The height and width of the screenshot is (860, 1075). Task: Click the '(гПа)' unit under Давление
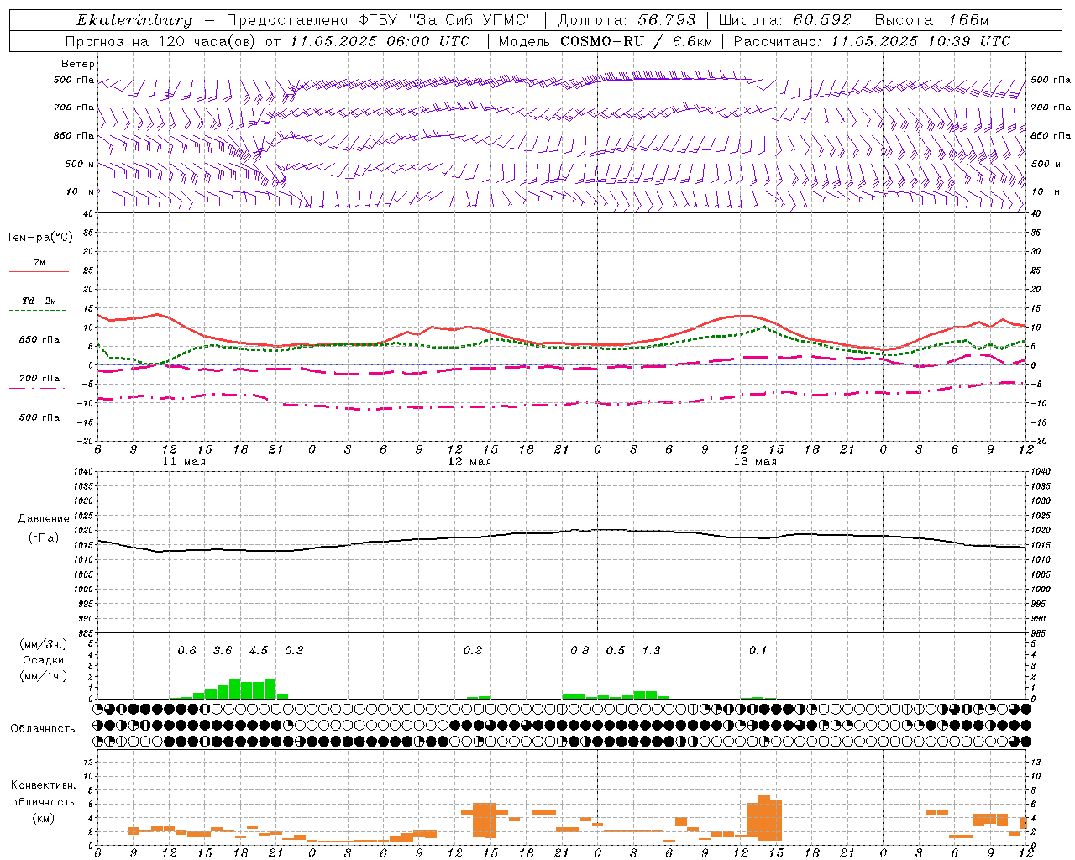point(44,538)
